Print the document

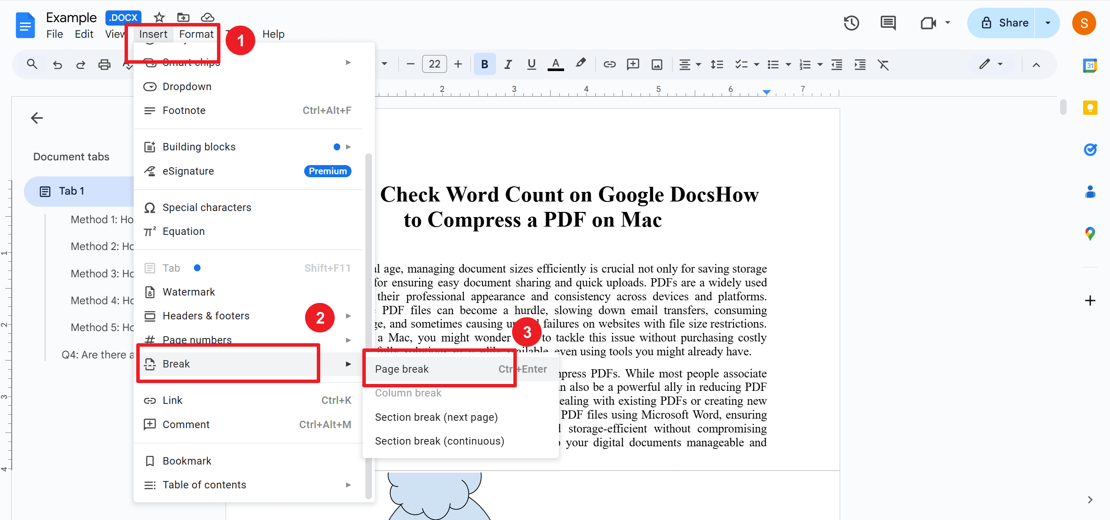[104, 65]
